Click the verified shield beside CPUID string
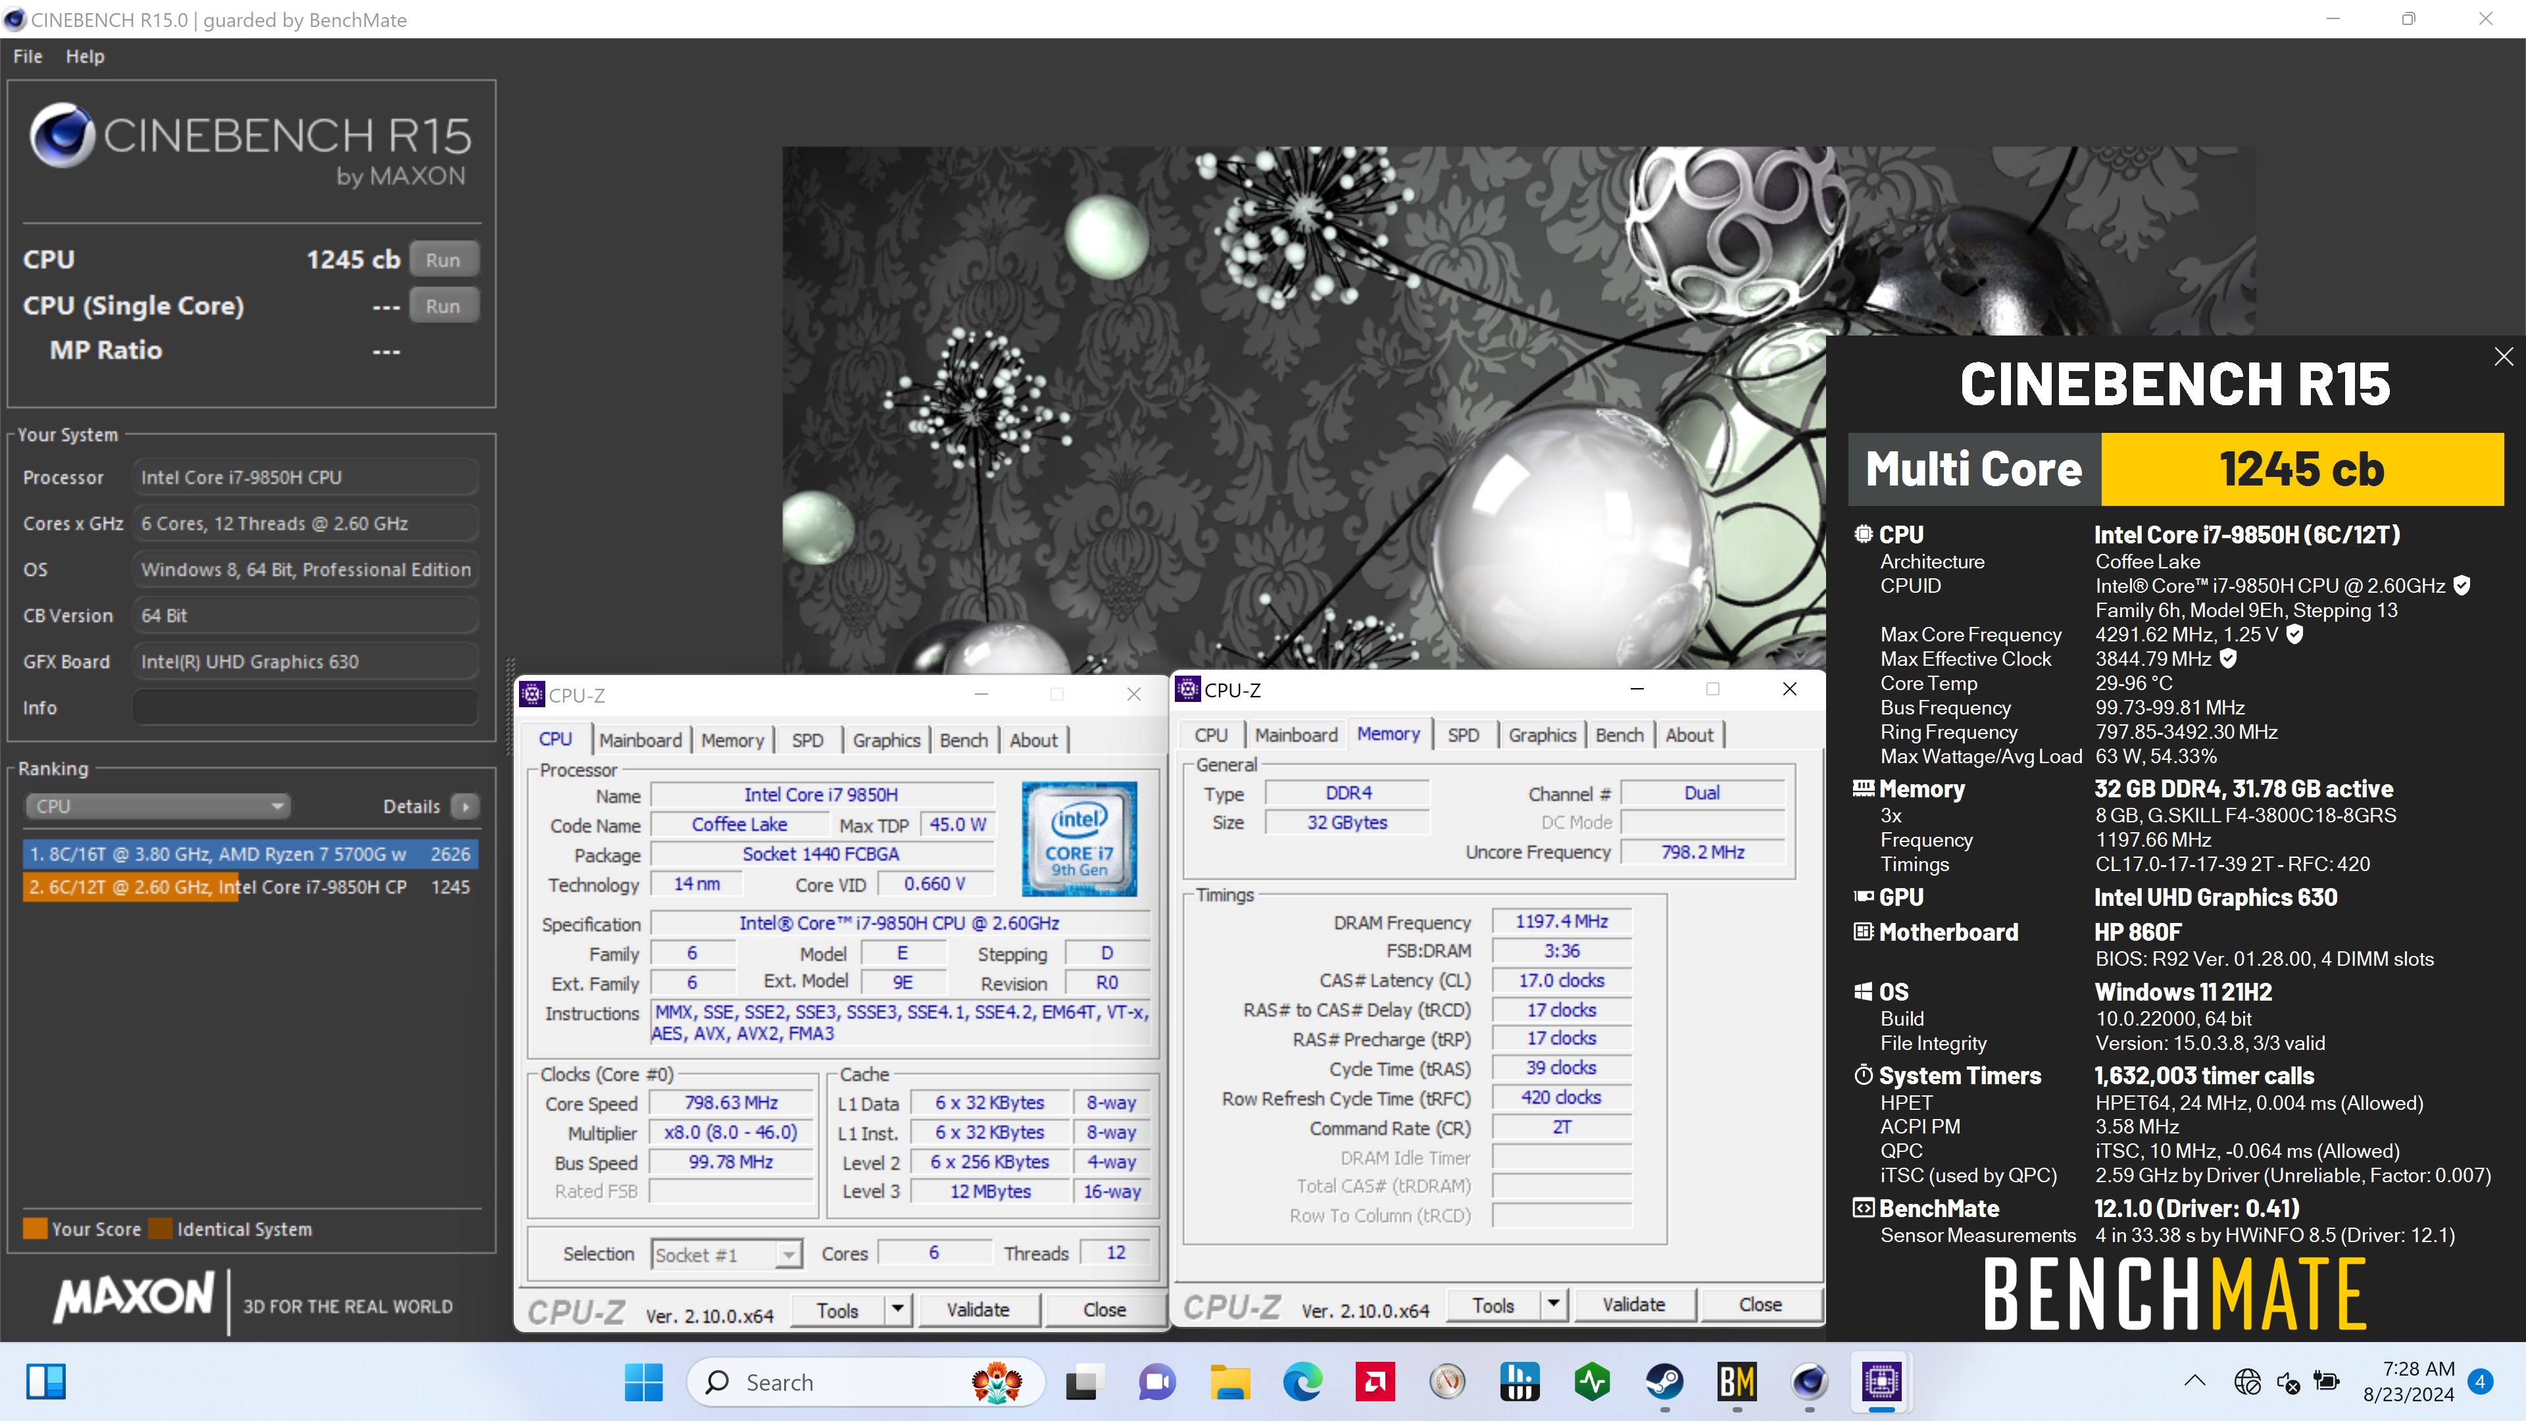 point(2462,586)
